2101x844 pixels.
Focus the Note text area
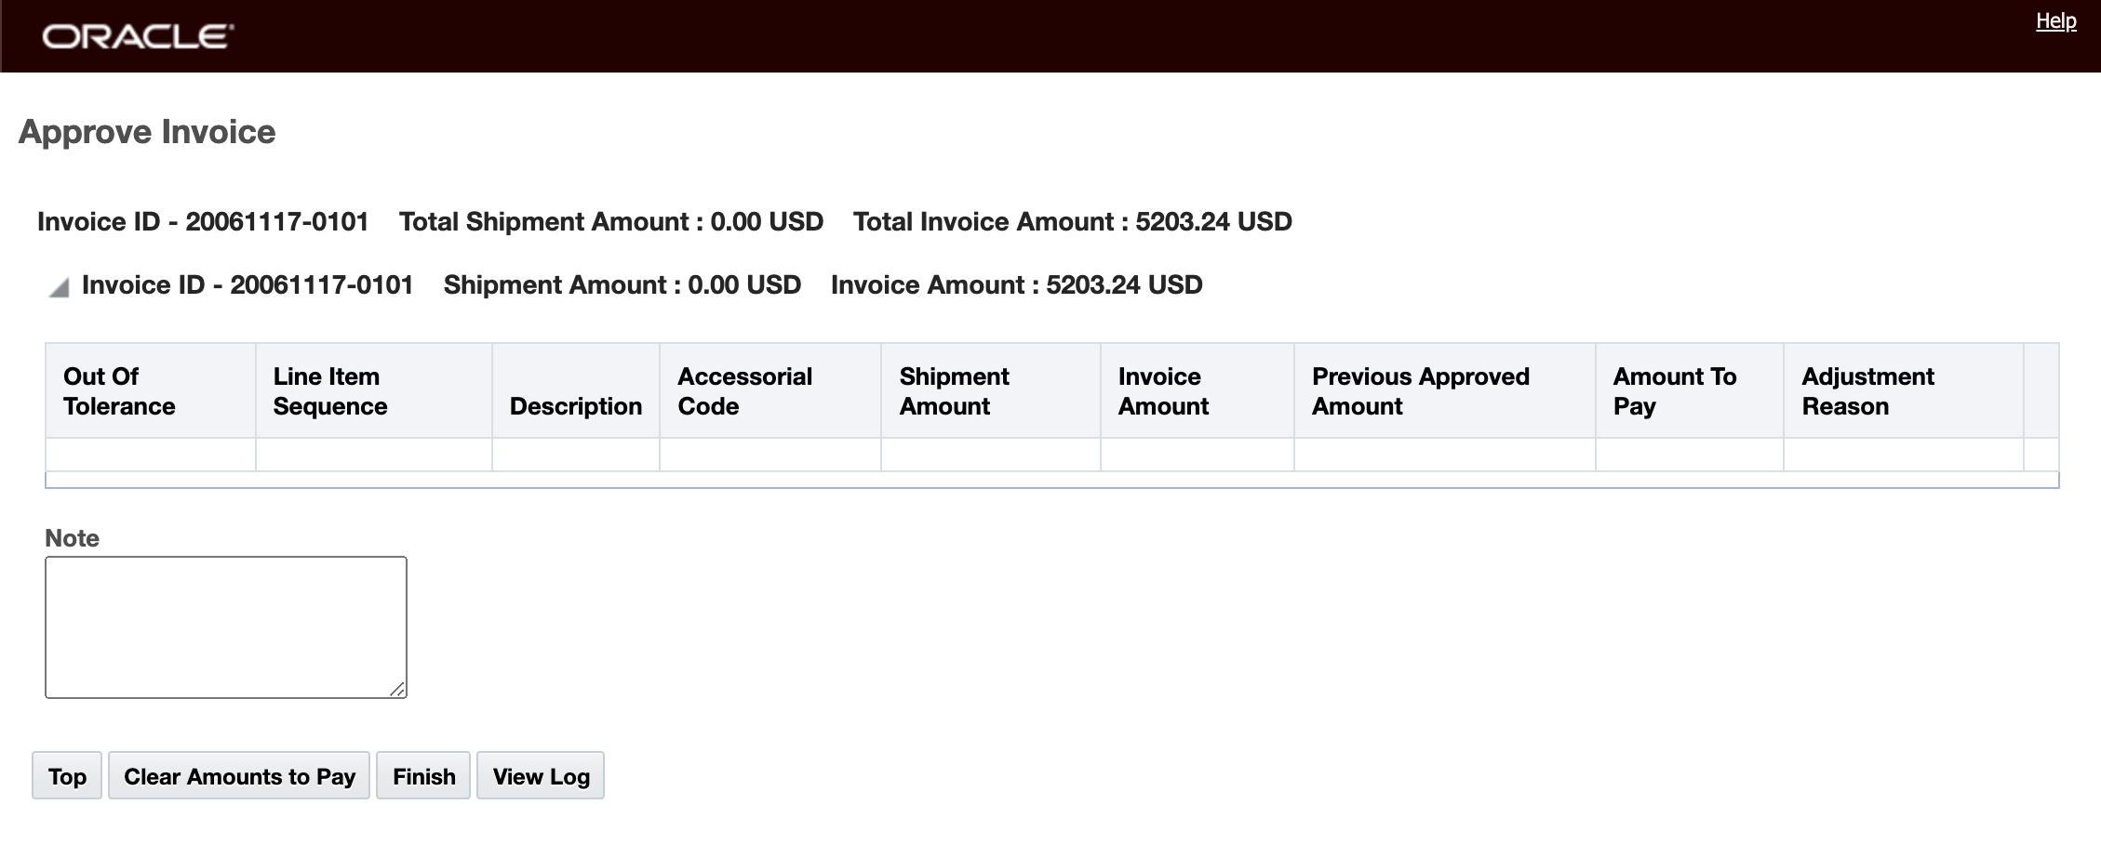click(x=225, y=626)
